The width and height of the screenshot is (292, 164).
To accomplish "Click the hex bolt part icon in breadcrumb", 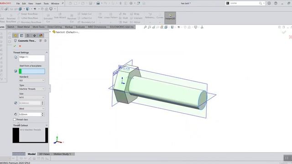I will [54, 32].
